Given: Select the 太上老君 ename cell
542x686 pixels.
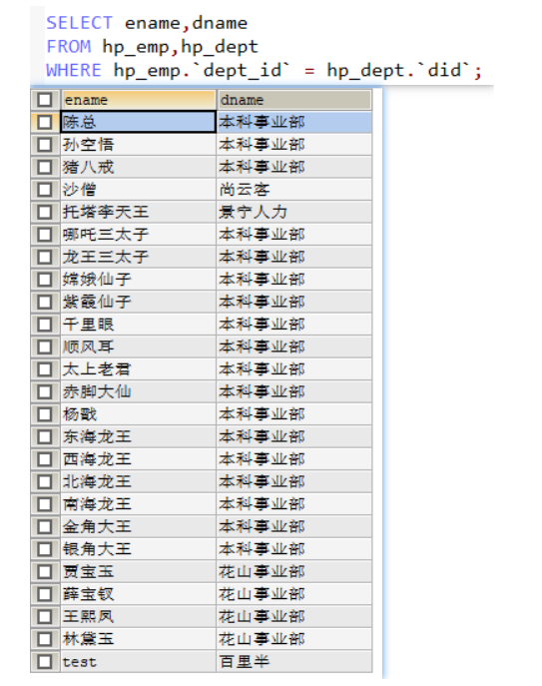Looking at the screenshot, I should point(138,369).
